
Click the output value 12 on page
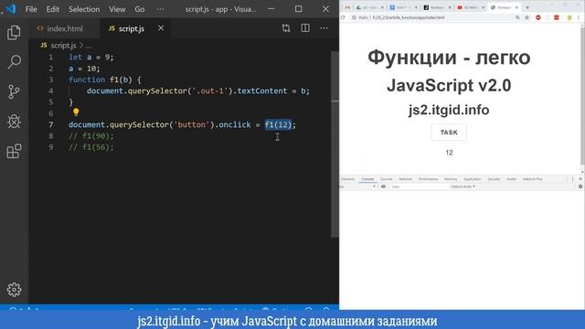click(x=449, y=153)
